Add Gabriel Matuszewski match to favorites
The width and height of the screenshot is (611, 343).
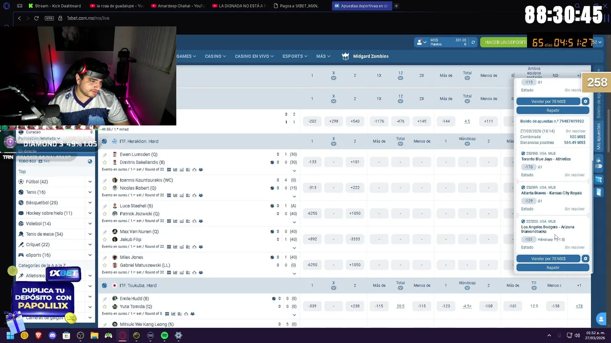[105, 265]
